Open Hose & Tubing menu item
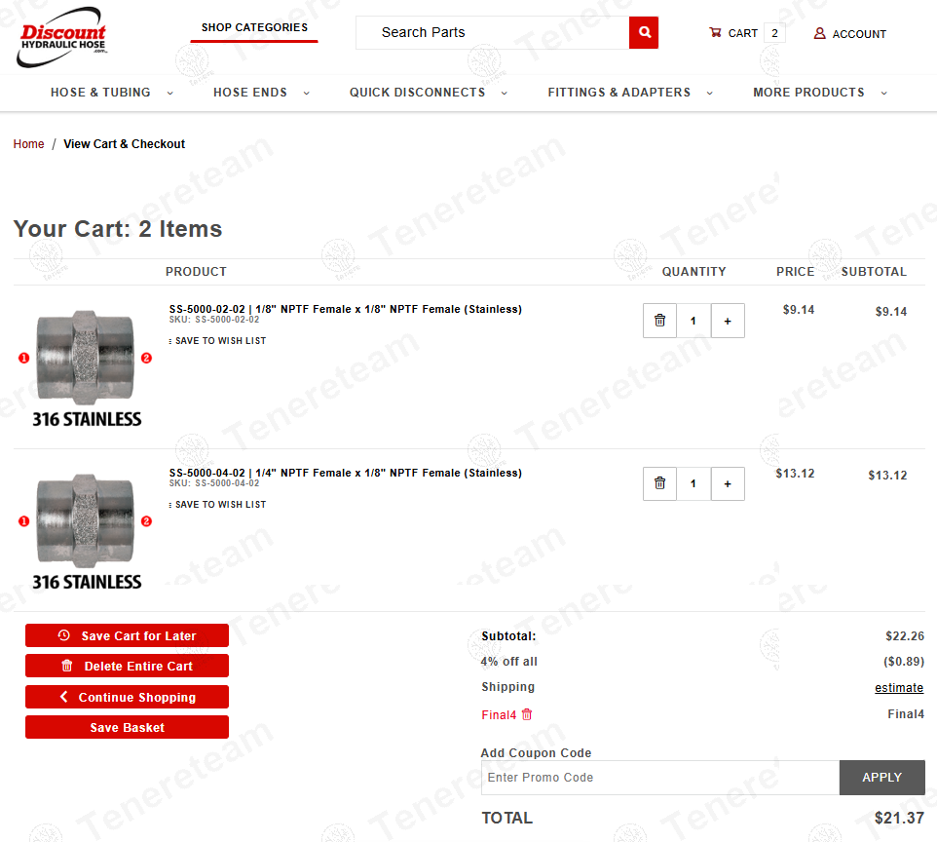937x842 pixels. click(x=100, y=93)
